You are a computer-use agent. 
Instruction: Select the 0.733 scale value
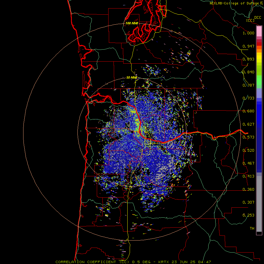tap(248, 98)
